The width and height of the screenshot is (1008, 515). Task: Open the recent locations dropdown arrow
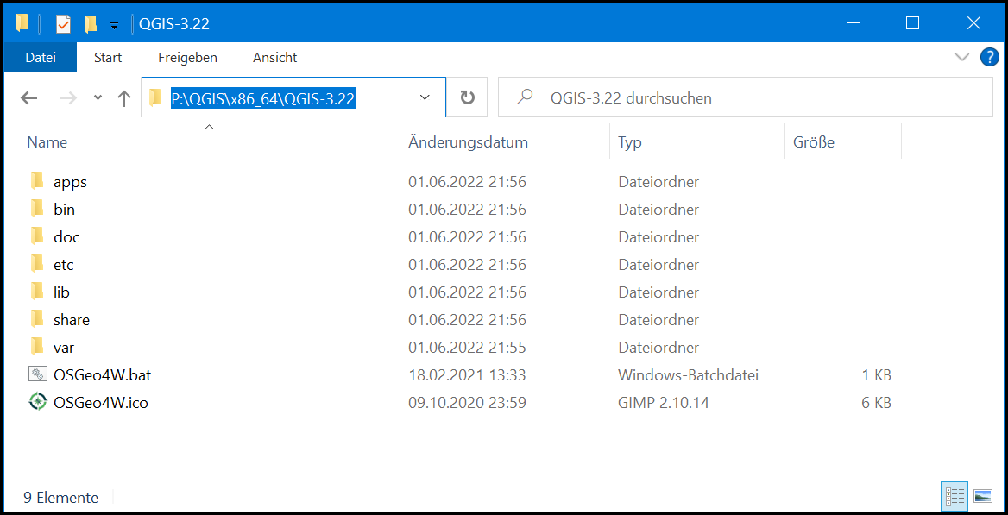(98, 98)
